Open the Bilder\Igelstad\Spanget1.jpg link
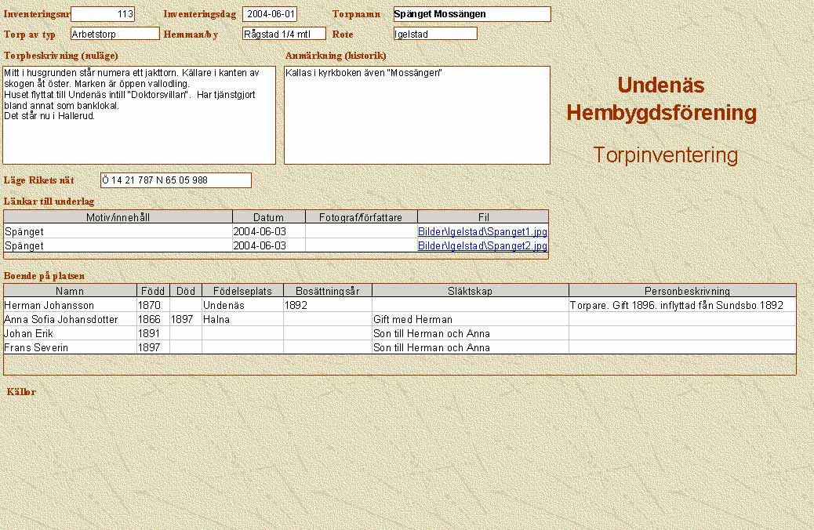 482,232
